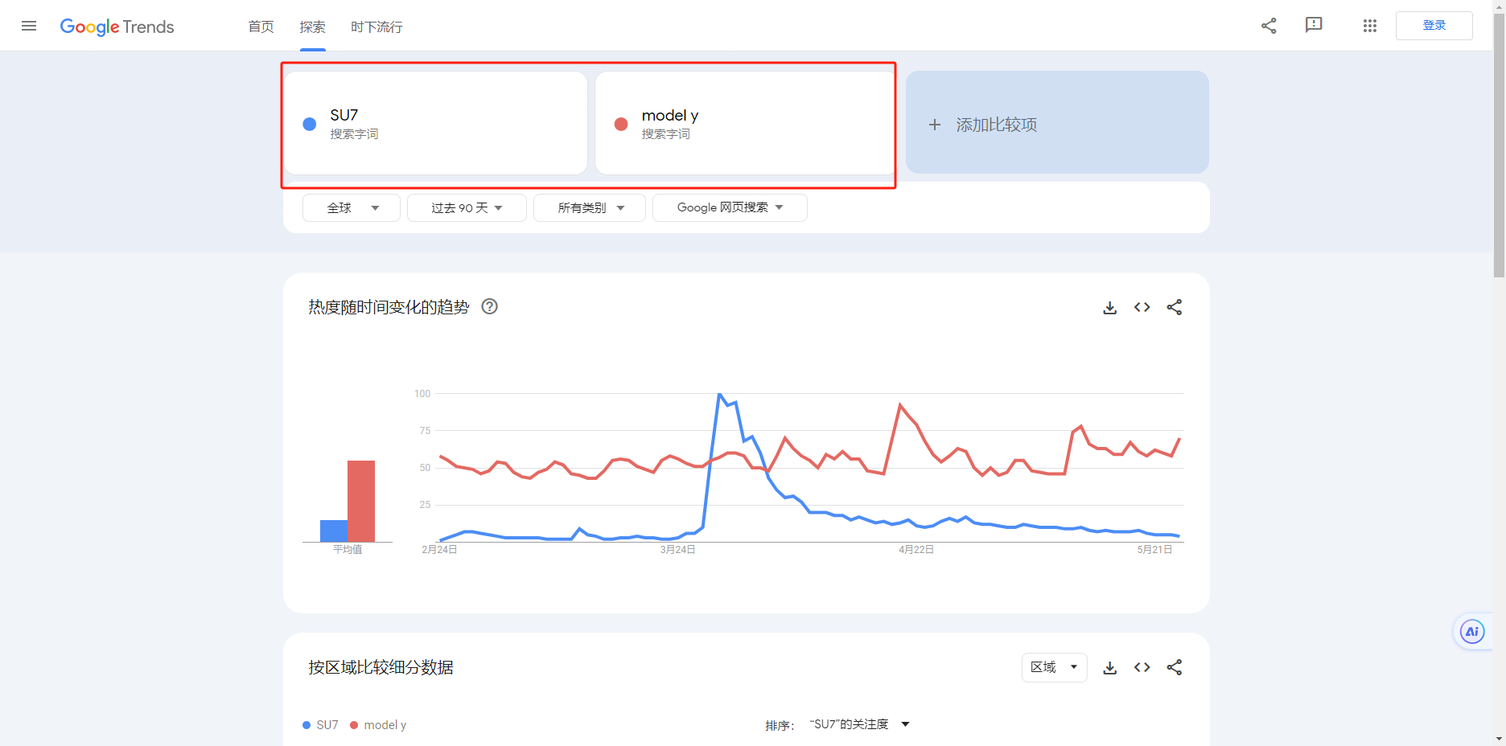This screenshot has width=1506, height=746.
Task: Download the regional breakdown data
Action: [x=1109, y=667]
